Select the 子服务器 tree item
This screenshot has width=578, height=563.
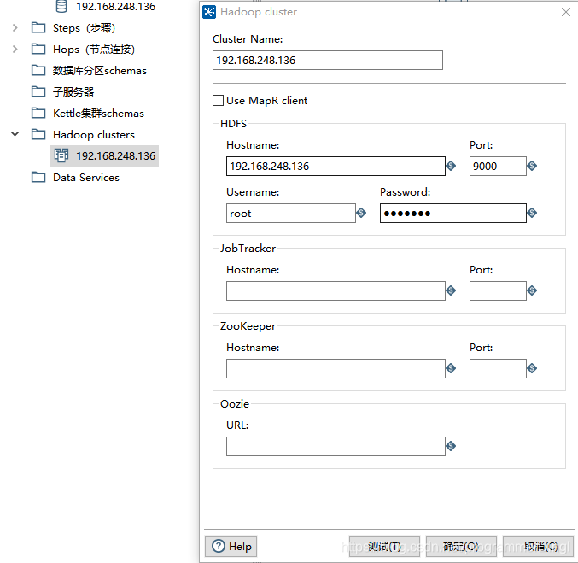(73, 91)
